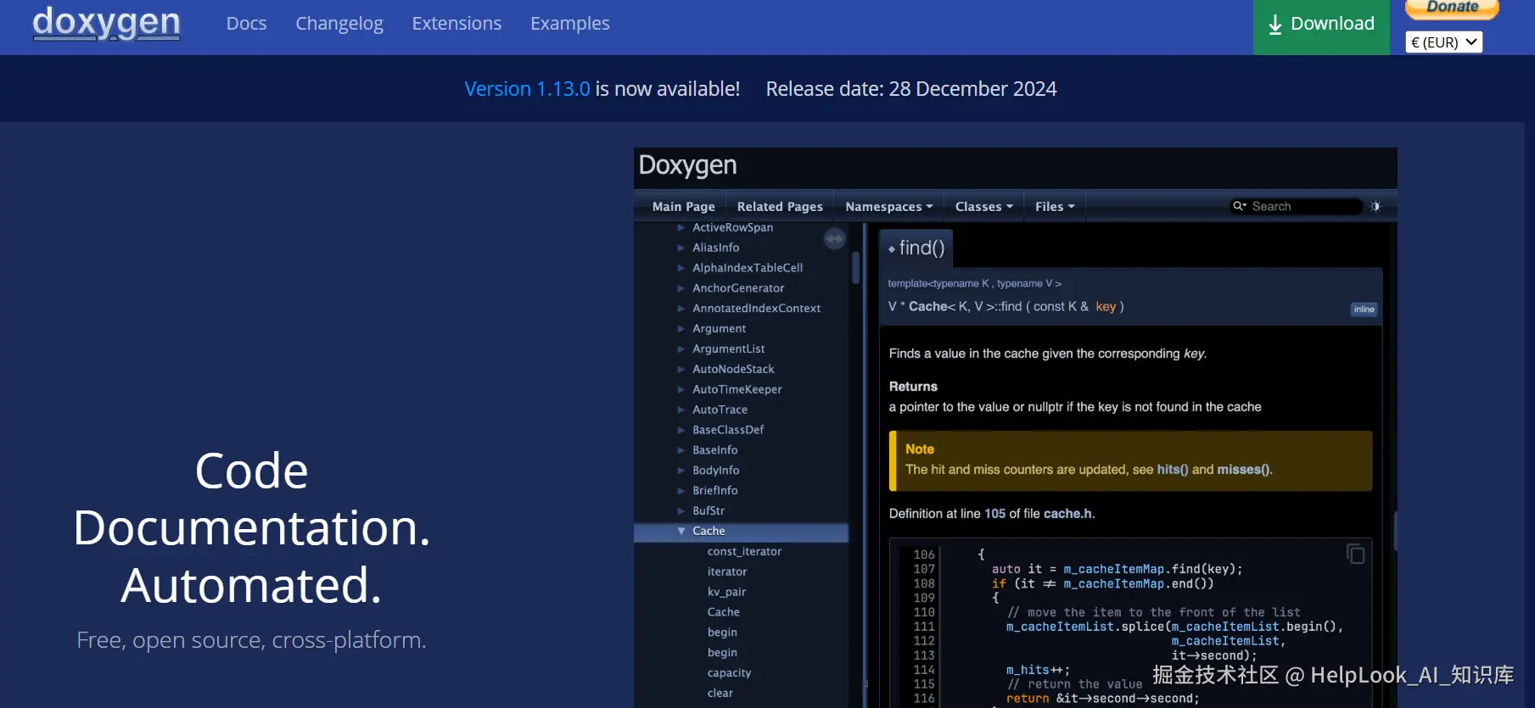Open the Changelog menu item

pyautogui.click(x=339, y=24)
